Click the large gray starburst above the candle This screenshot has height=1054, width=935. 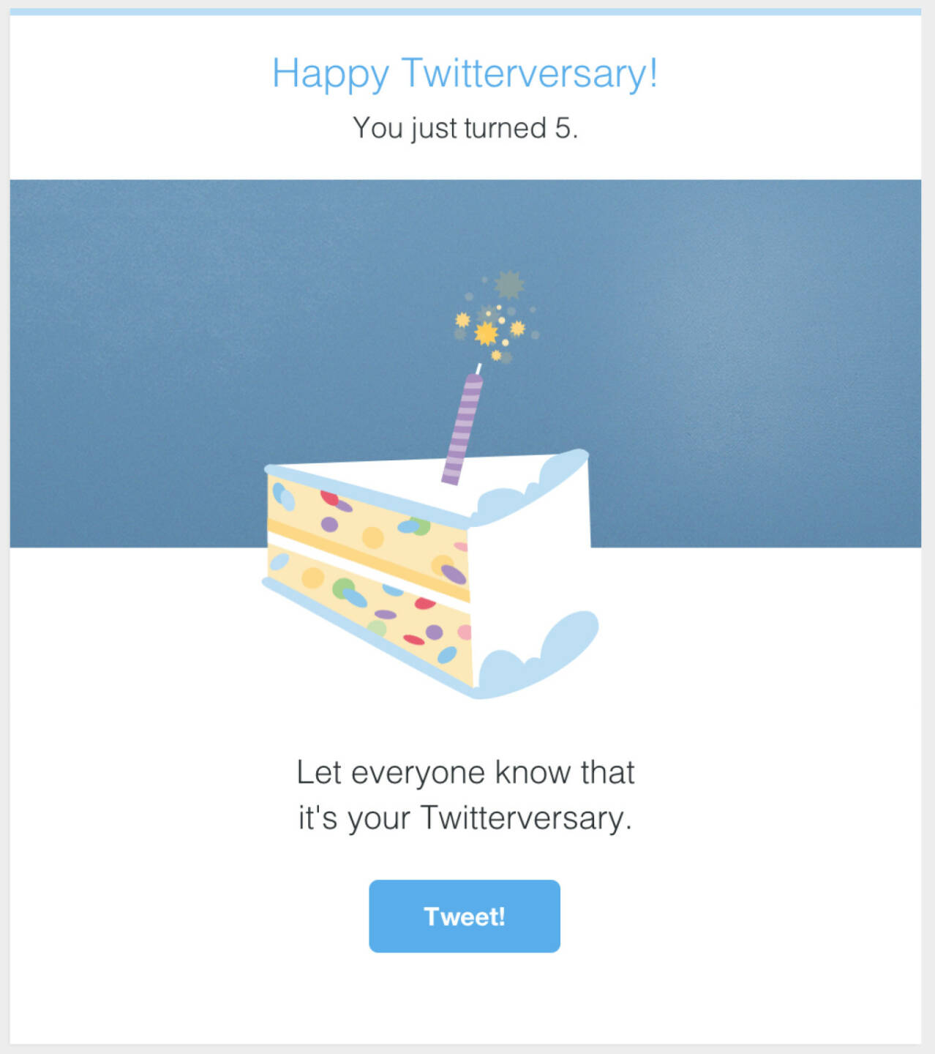(508, 284)
